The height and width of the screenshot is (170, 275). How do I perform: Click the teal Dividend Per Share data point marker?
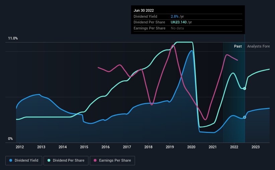pos(245,88)
